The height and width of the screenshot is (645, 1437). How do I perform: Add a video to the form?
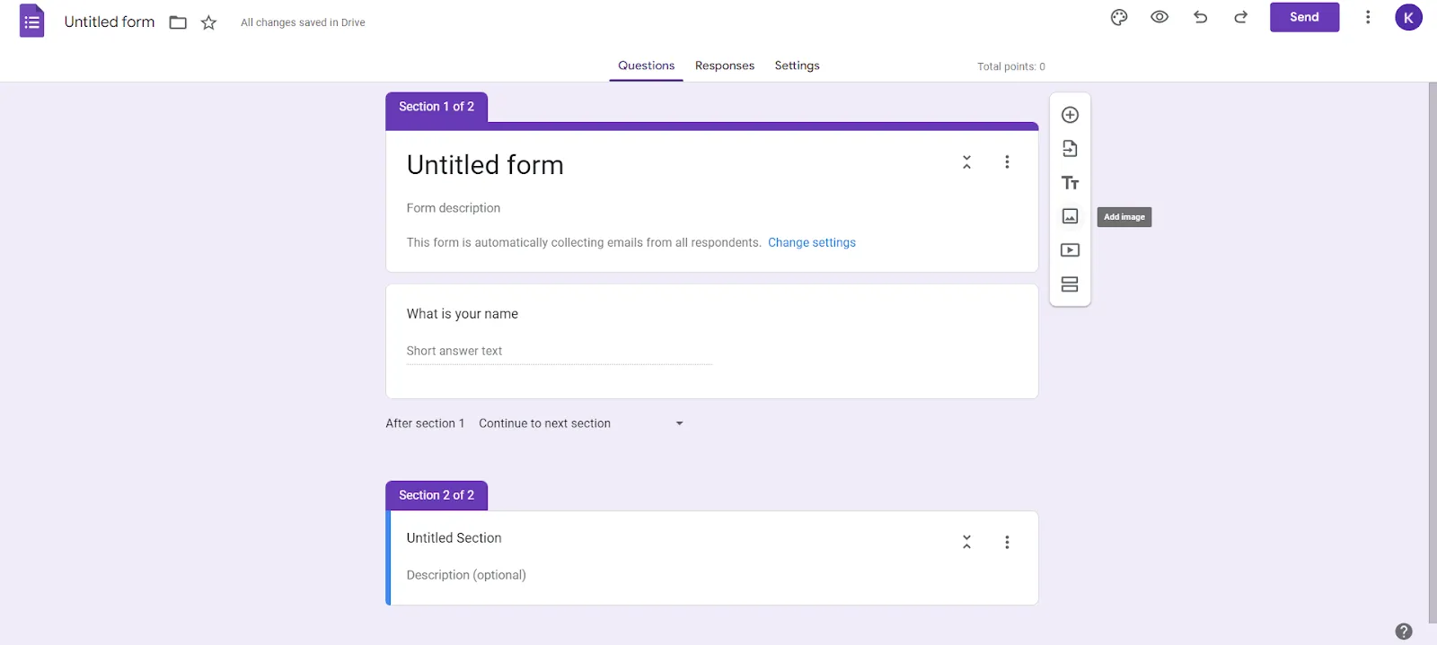[1070, 250]
